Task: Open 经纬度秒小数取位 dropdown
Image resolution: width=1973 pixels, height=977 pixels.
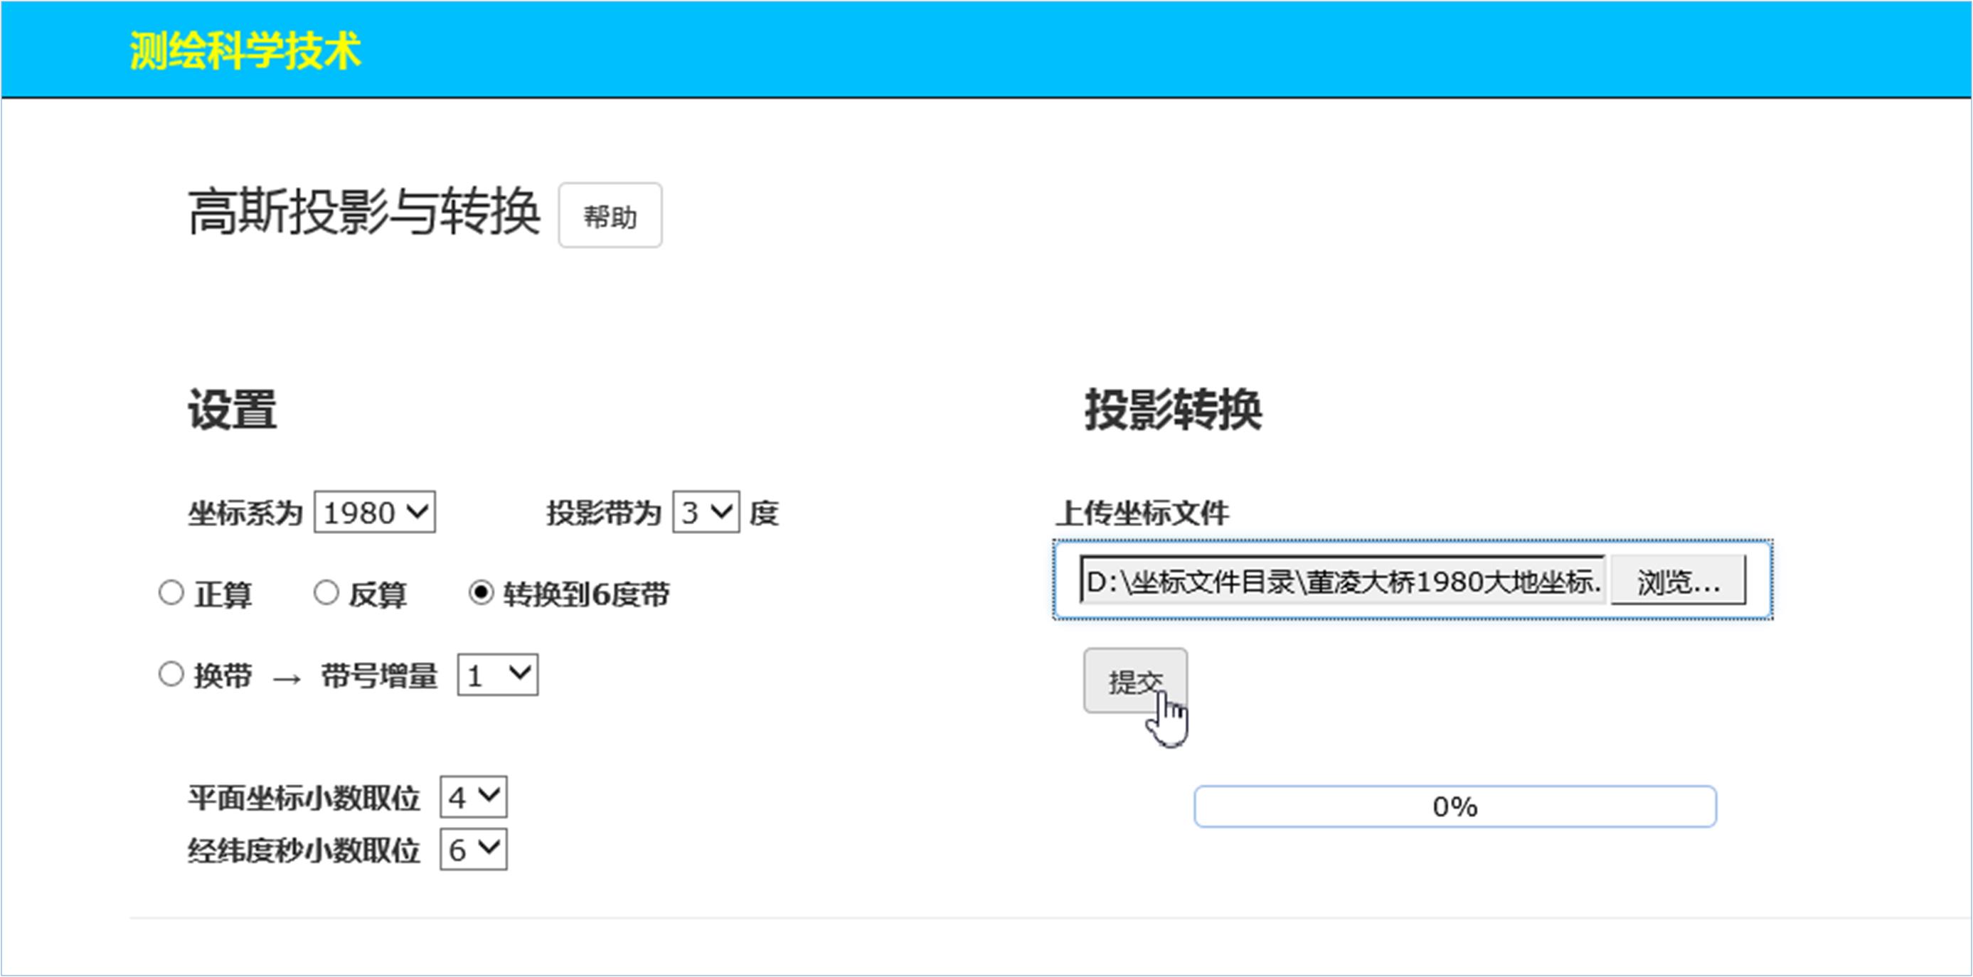Action: pyautogui.click(x=472, y=849)
